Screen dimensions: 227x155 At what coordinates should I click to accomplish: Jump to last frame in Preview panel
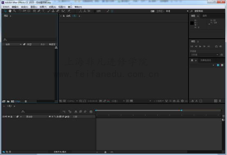[209, 46]
